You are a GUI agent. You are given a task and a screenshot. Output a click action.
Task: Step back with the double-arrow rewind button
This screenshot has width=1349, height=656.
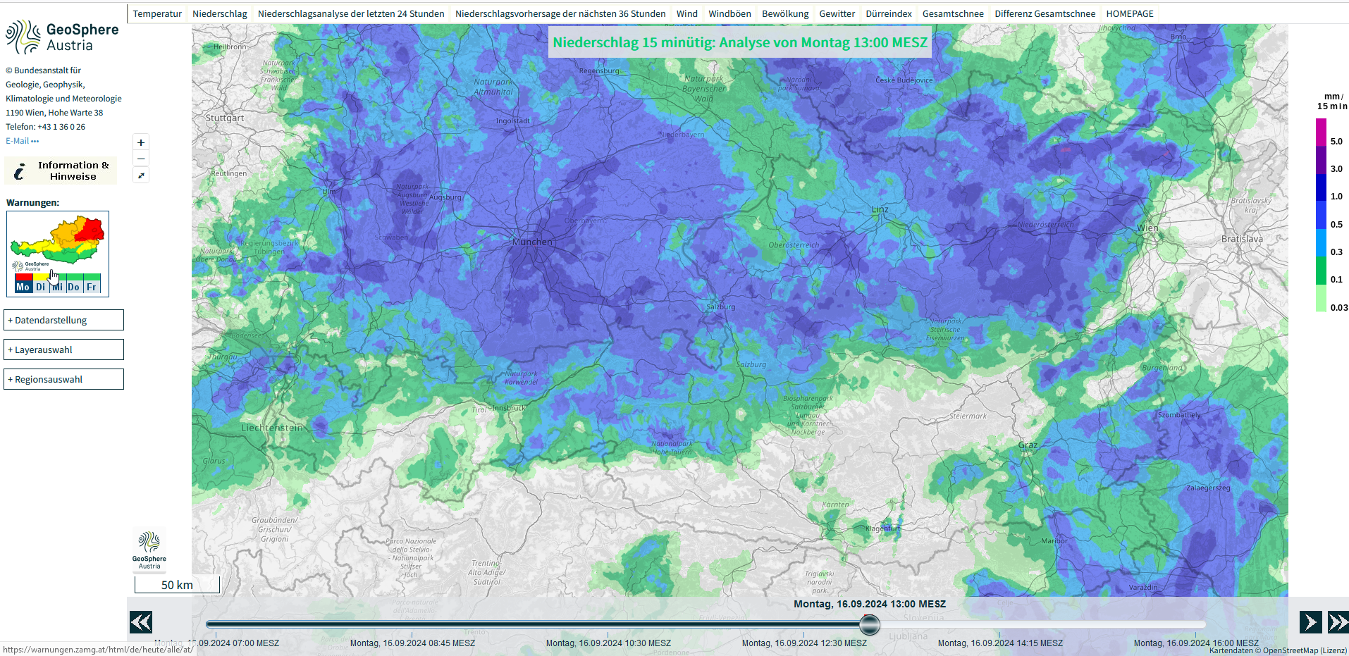coord(141,622)
